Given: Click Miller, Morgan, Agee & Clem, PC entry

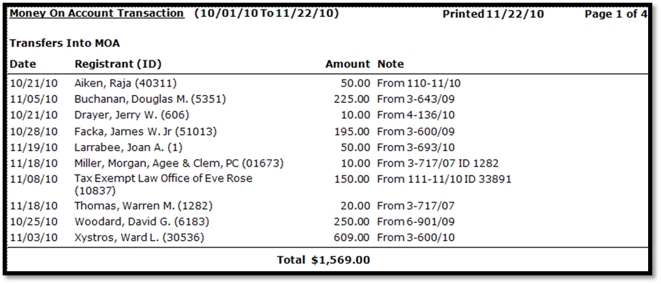Looking at the screenshot, I should [178, 163].
